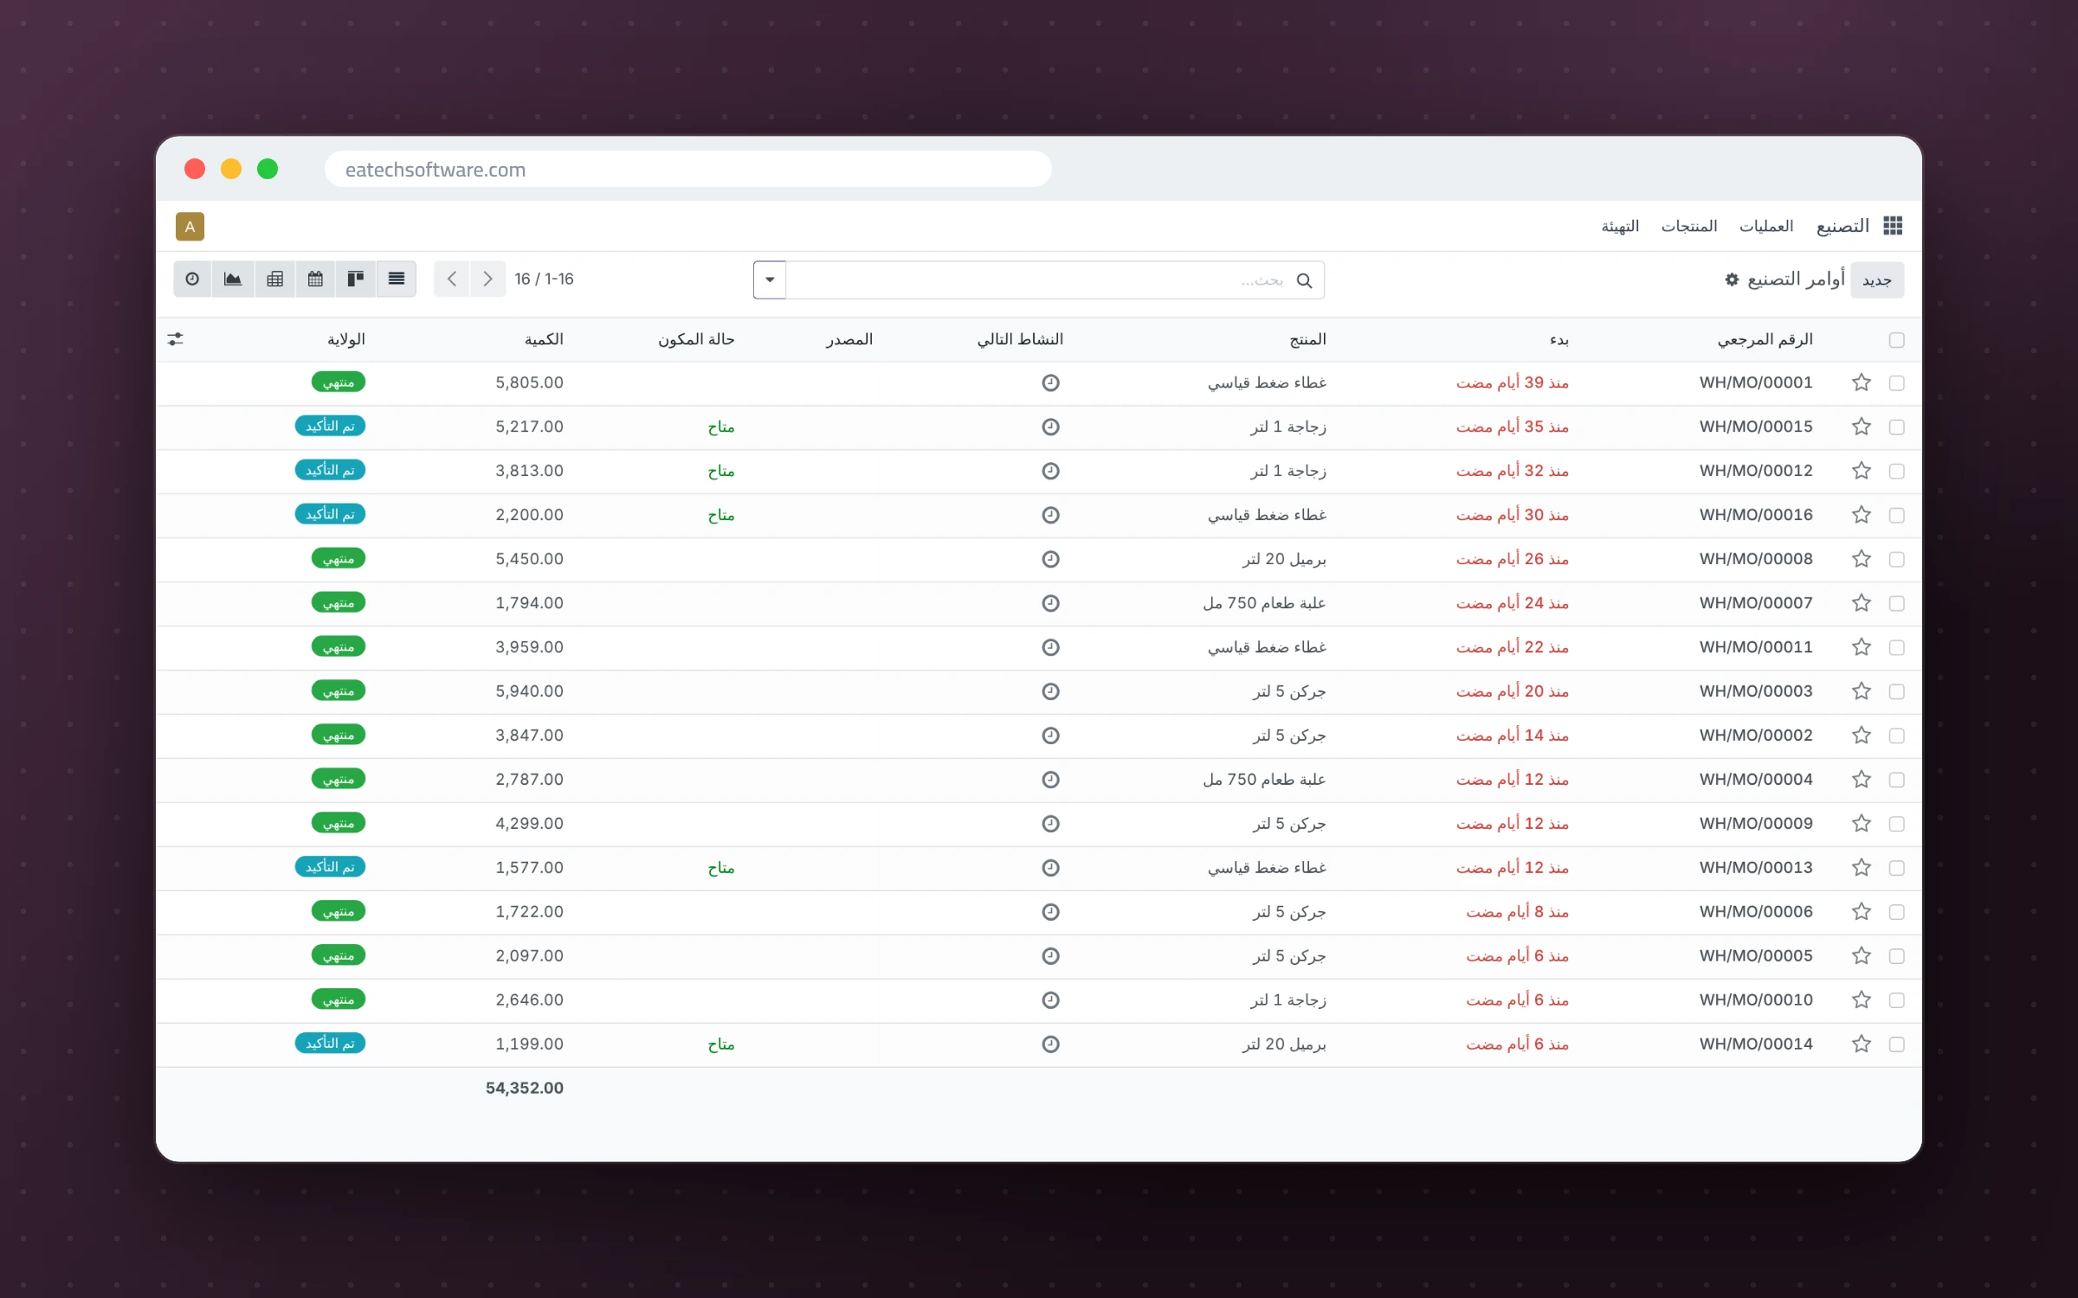Click the browser address bar
This screenshot has height=1298, width=2078.
(687, 169)
